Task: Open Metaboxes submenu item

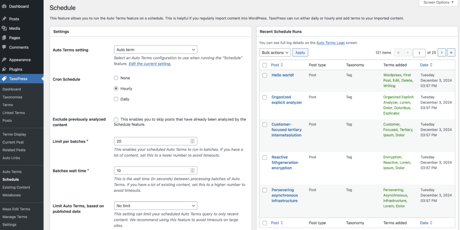Action: point(11,195)
